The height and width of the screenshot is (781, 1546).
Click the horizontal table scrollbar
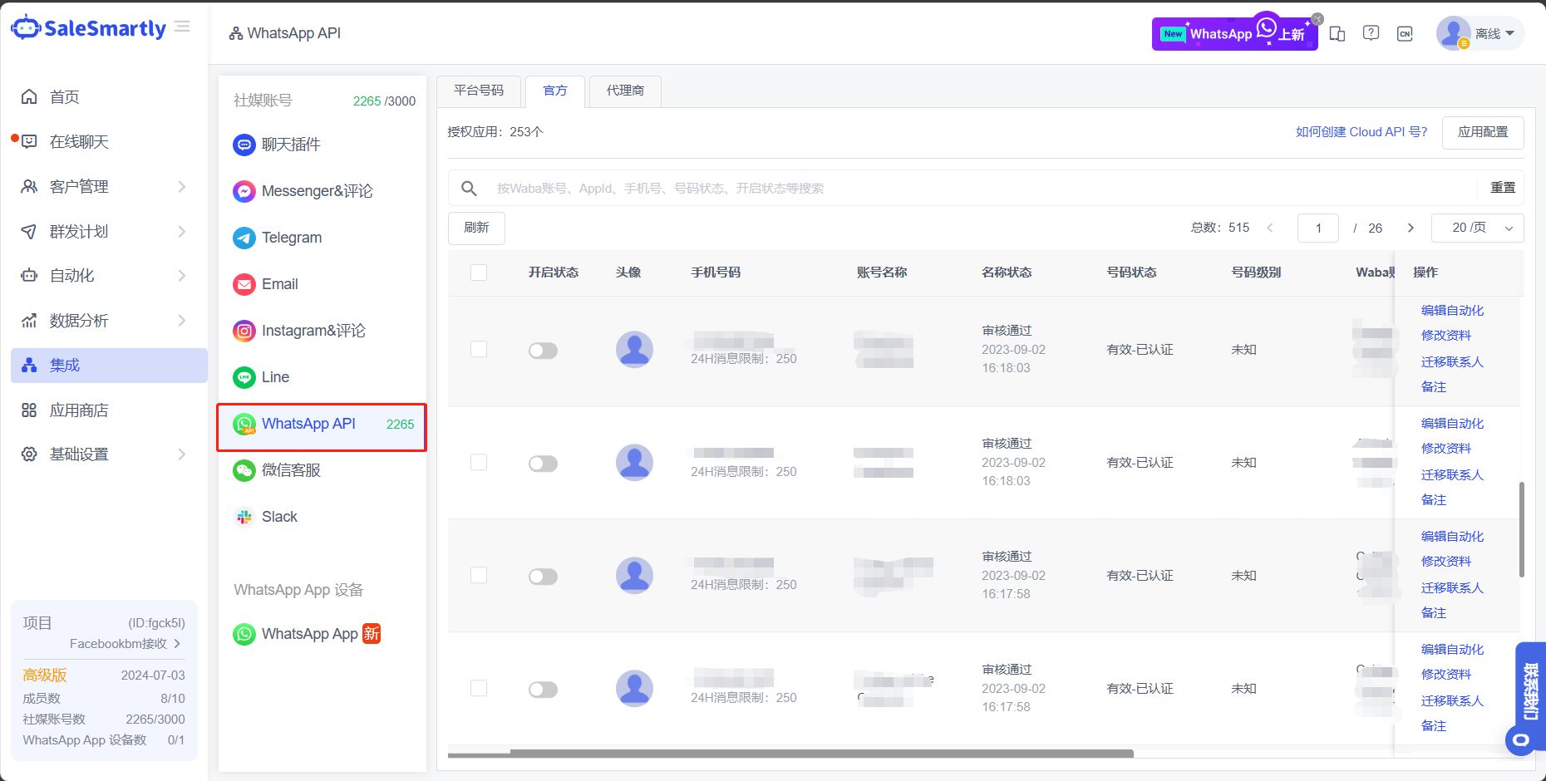[821, 754]
